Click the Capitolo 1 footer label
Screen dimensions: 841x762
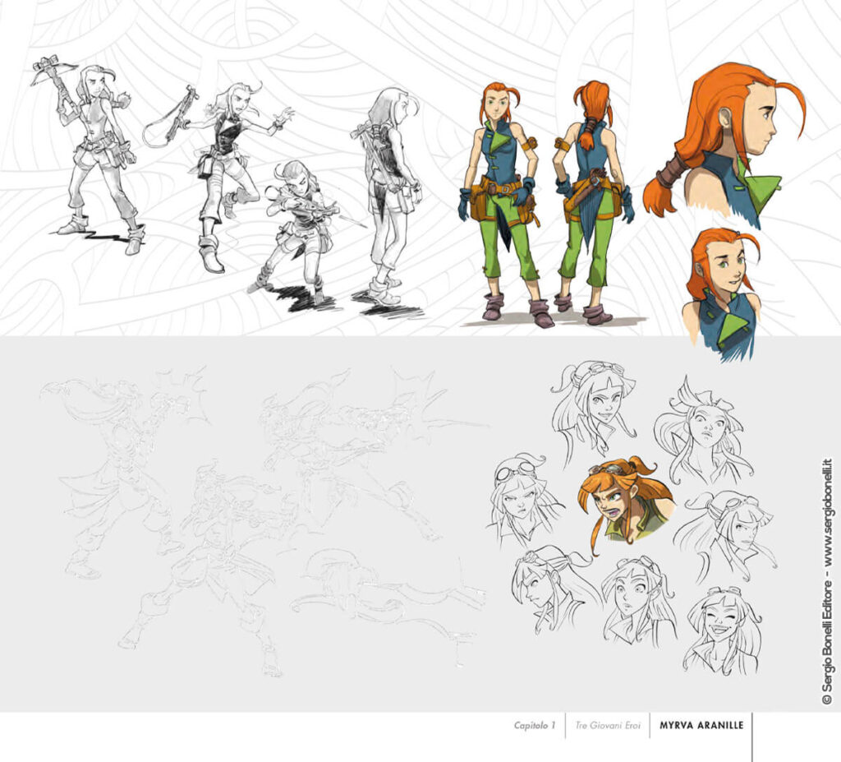pyautogui.click(x=535, y=726)
